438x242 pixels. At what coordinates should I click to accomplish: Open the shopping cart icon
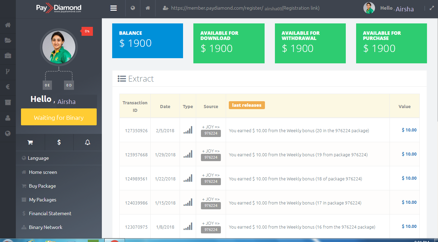[x=30, y=143]
